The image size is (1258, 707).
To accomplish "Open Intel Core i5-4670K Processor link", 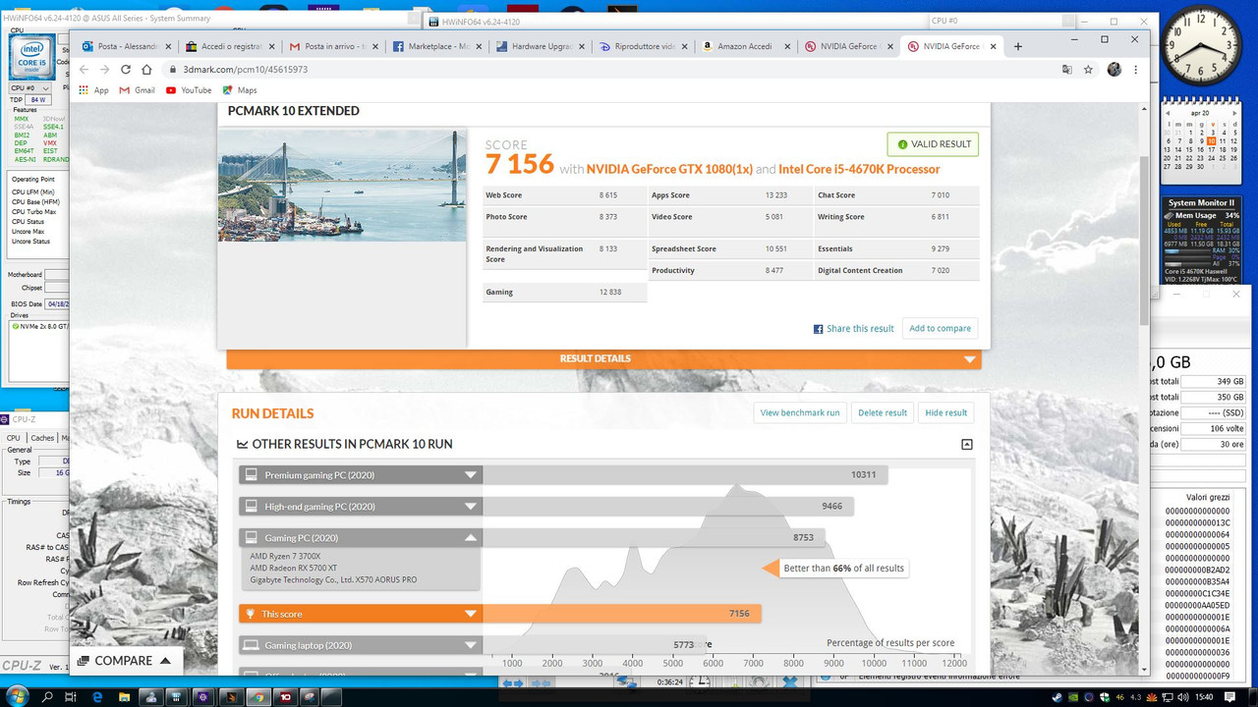I will [x=859, y=169].
